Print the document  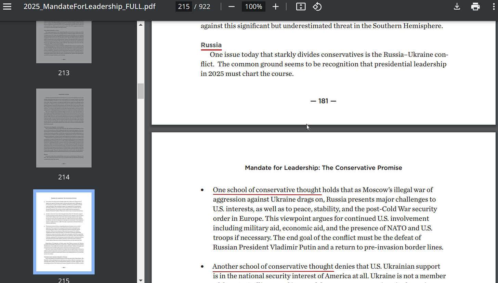[475, 7]
